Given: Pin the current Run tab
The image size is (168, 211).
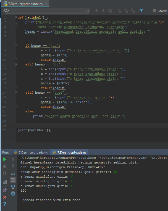Looking at the screenshot, I should tap(5, 190).
